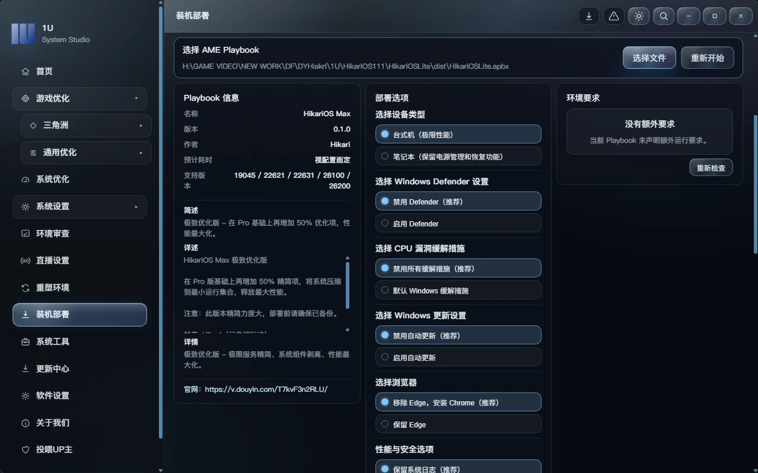The height and width of the screenshot is (473, 758).
Task: Expand the 系统设置 submenu arrow
Action: 136,207
